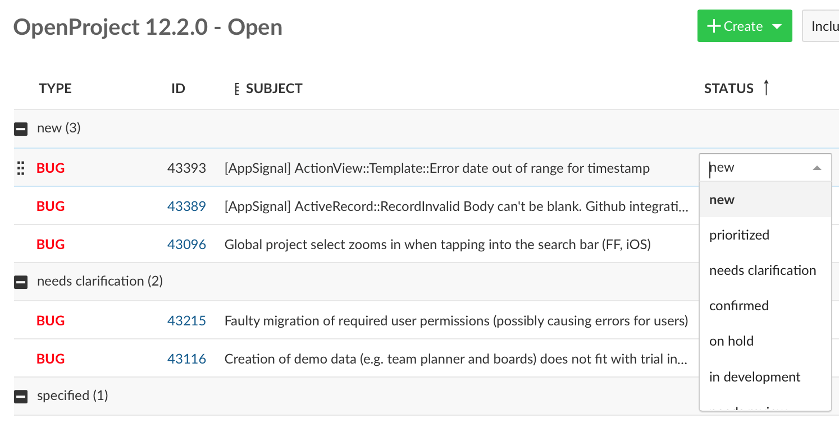Viewport: 839px width, 423px height.
Task: Click the upward caret in the status field
Action: click(818, 167)
